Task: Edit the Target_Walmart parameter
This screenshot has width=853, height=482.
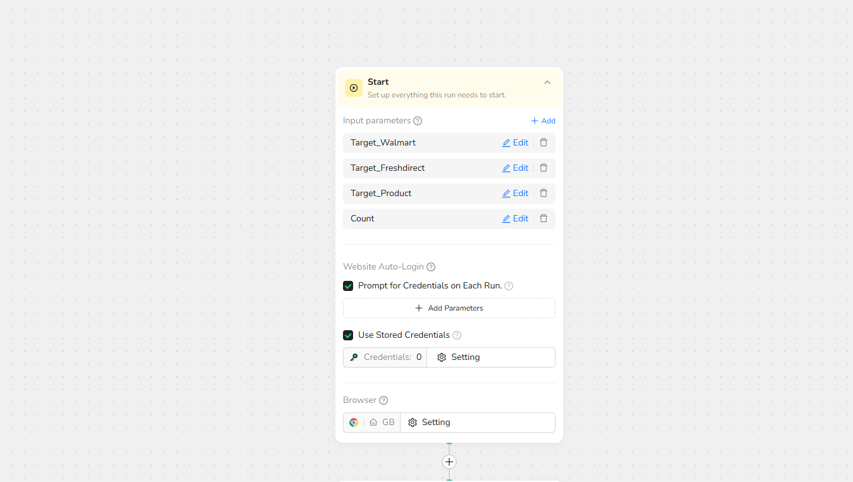Action: coord(515,143)
